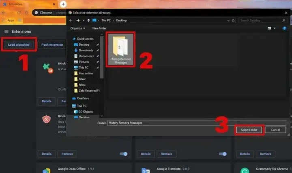Image resolution: width=292 pixels, height=173 pixels.
Task: Open the dialog help question icon
Action: (285, 28)
